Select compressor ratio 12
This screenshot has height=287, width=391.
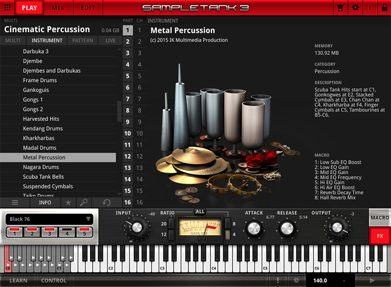pyautogui.click(x=171, y=235)
